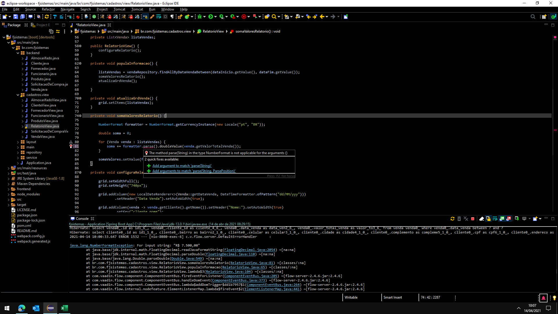Apply quick fix Add argument to match 'parse(String)'

click(182, 166)
